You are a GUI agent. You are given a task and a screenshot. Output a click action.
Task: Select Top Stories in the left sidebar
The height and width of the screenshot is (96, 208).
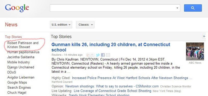[x=13, y=37]
